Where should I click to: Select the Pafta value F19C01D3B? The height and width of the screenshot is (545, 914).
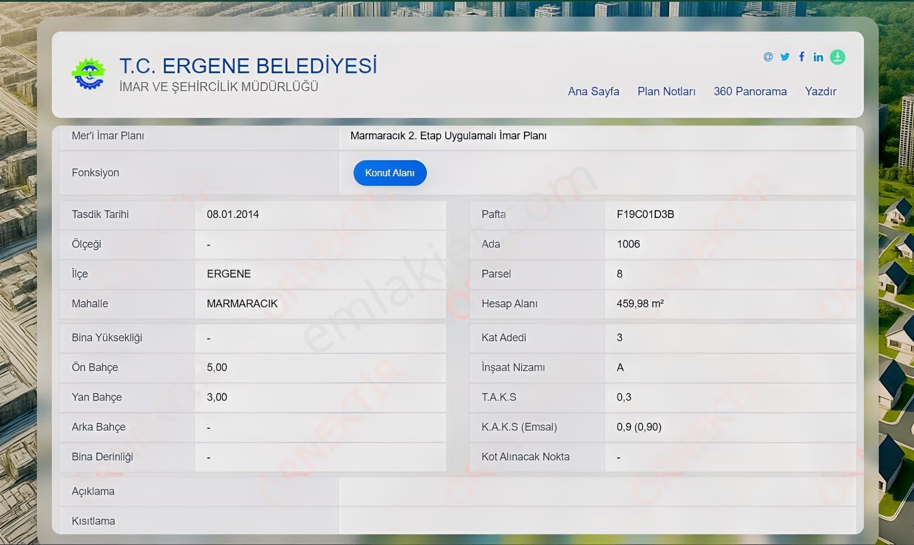tap(645, 214)
